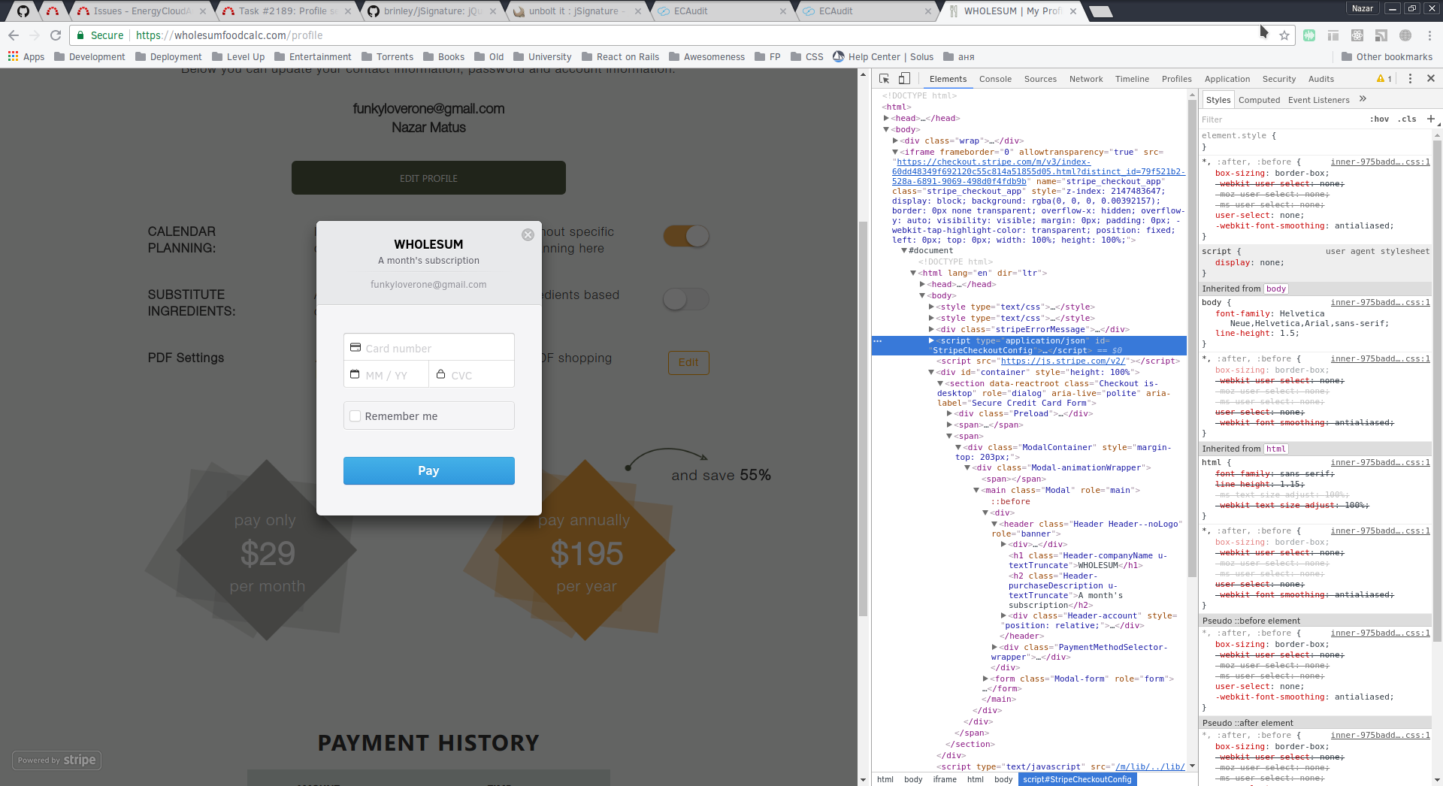
Task: Open the Event Listeners tab
Action: pyautogui.click(x=1318, y=100)
